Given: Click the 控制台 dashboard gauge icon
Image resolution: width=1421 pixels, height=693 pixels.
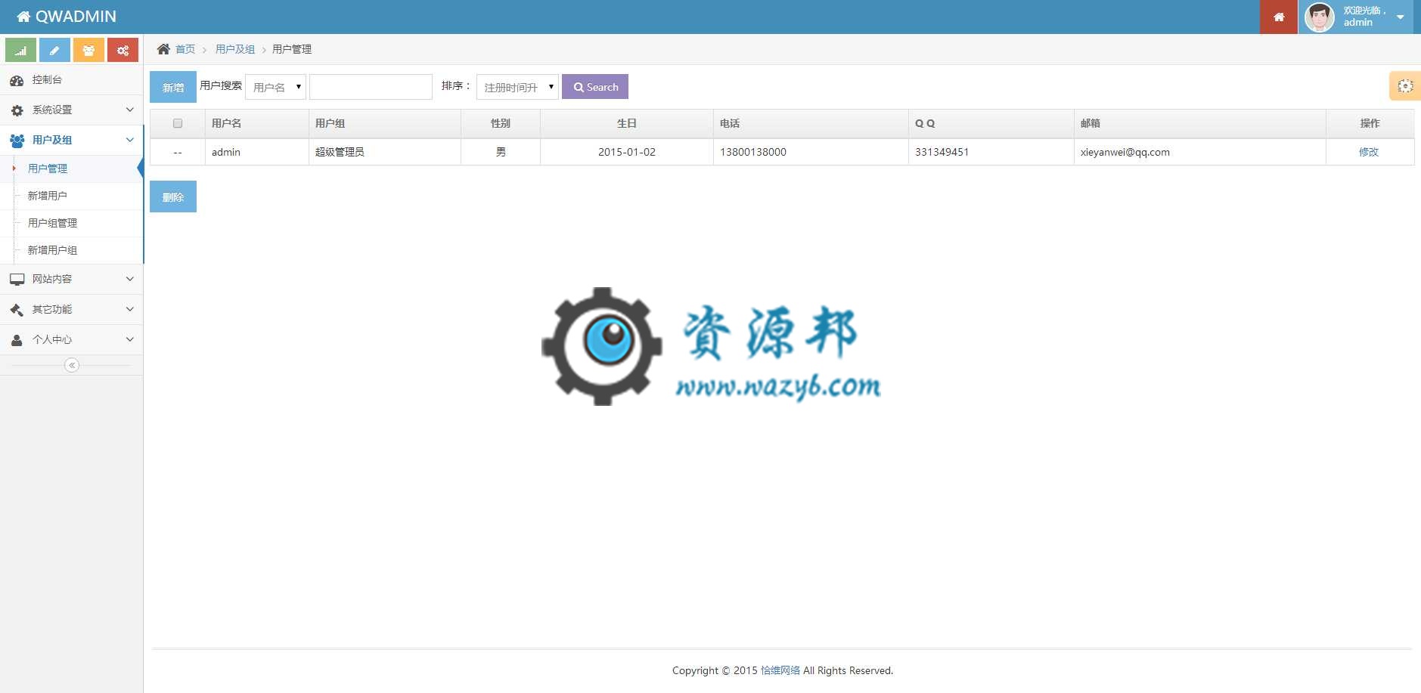Looking at the screenshot, I should pyautogui.click(x=17, y=80).
